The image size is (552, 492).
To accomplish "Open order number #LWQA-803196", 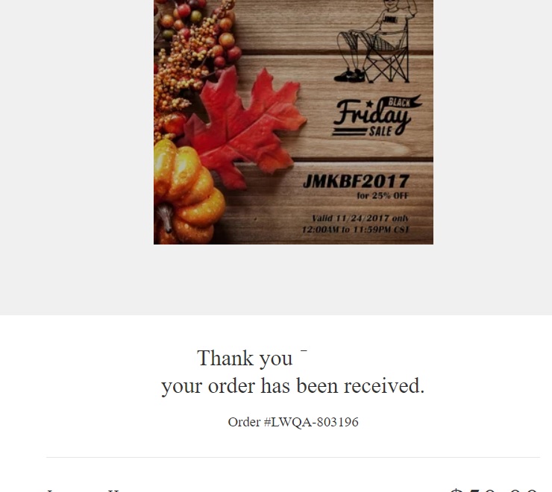I will (x=293, y=422).
